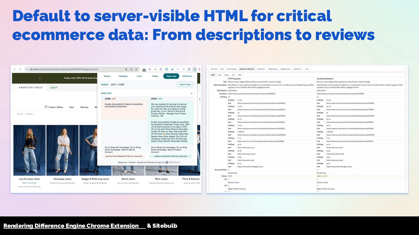Click 'removed from Response HTML by Javascript' pill
The width and height of the screenshot is (419, 235).
(124, 156)
